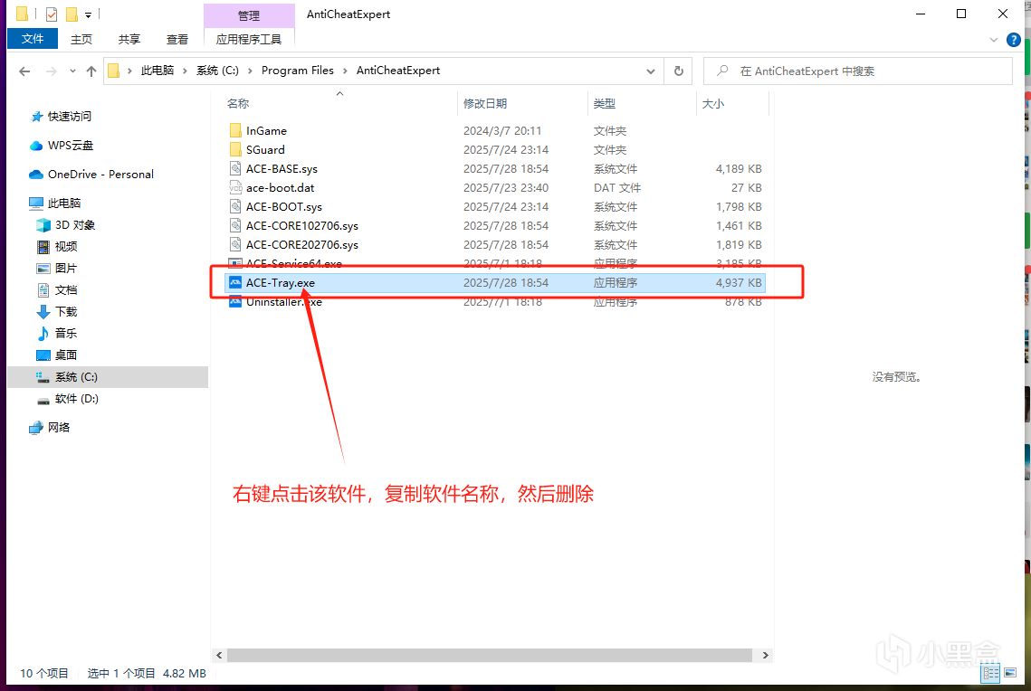This screenshot has width=1031, height=691.
Task: Sort by 名称 column header
Action: pyautogui.click(x=238, y=103)
